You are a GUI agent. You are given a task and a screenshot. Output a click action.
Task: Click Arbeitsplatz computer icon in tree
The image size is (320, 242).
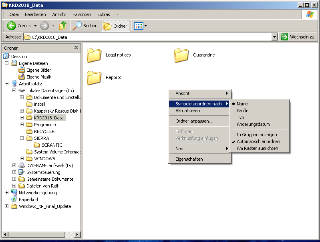[14, 83]
